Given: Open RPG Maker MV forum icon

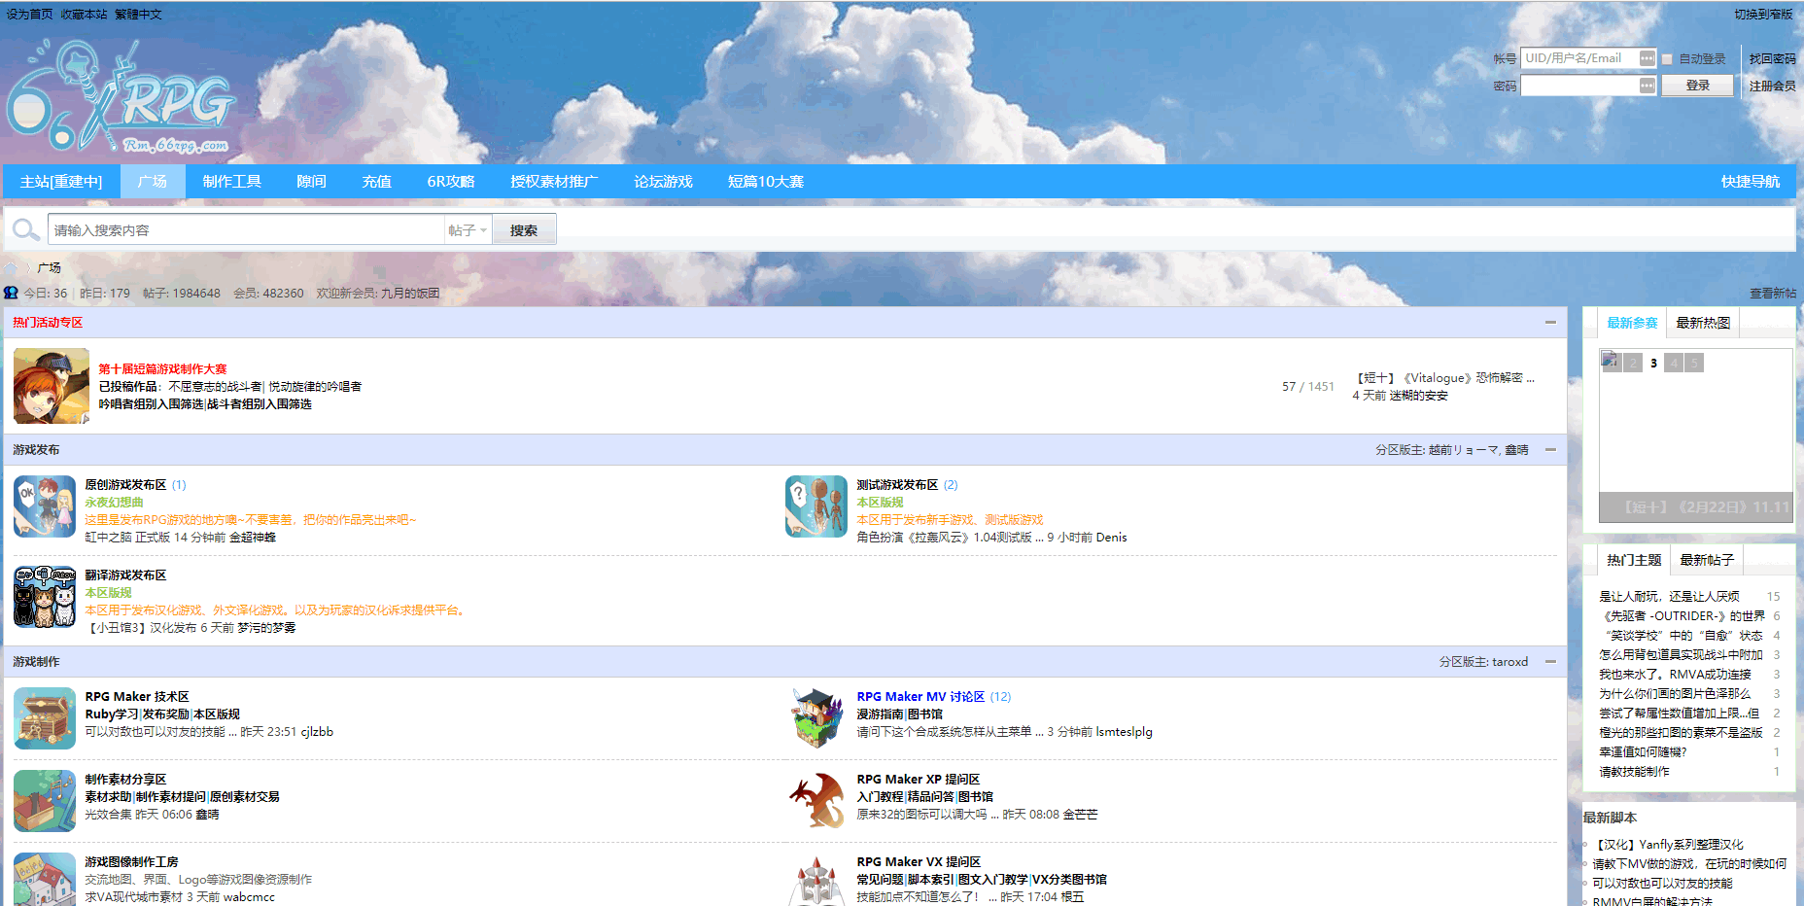Looking at the screenshot, I should [816, 718].
